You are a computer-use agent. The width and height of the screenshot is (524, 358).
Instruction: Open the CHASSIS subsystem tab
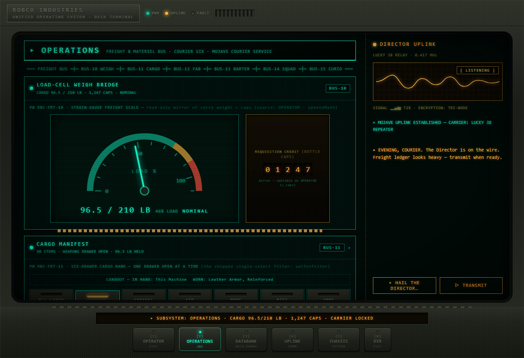339,339
